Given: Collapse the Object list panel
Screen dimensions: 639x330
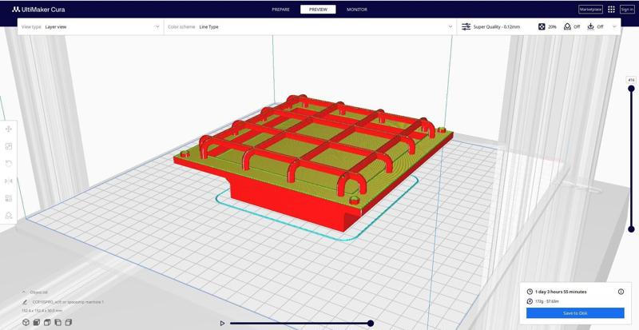Looking at the screenshot, I should tap(24, 292).
